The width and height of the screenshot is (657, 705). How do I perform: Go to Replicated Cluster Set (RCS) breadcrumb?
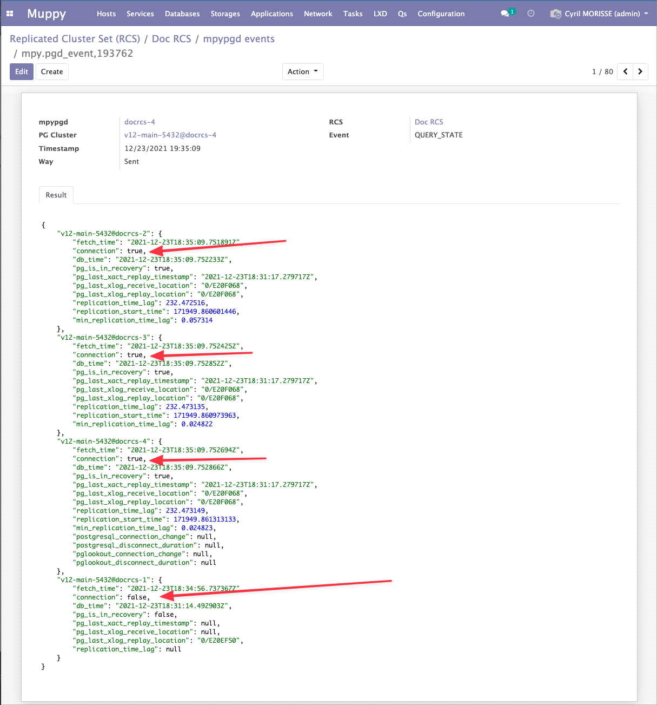pos(75,39)
